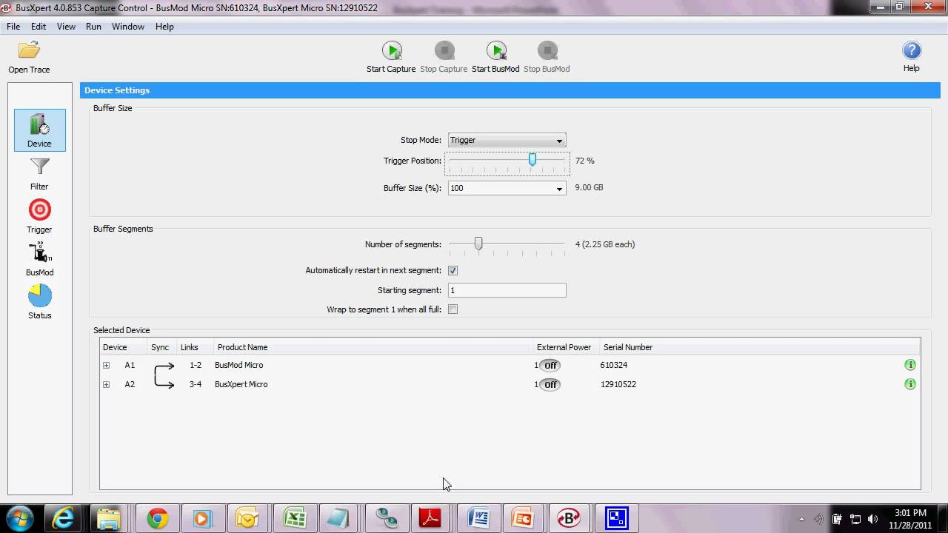Click the 3-4 links cell

pyautogui.click(x=195, y=384)
